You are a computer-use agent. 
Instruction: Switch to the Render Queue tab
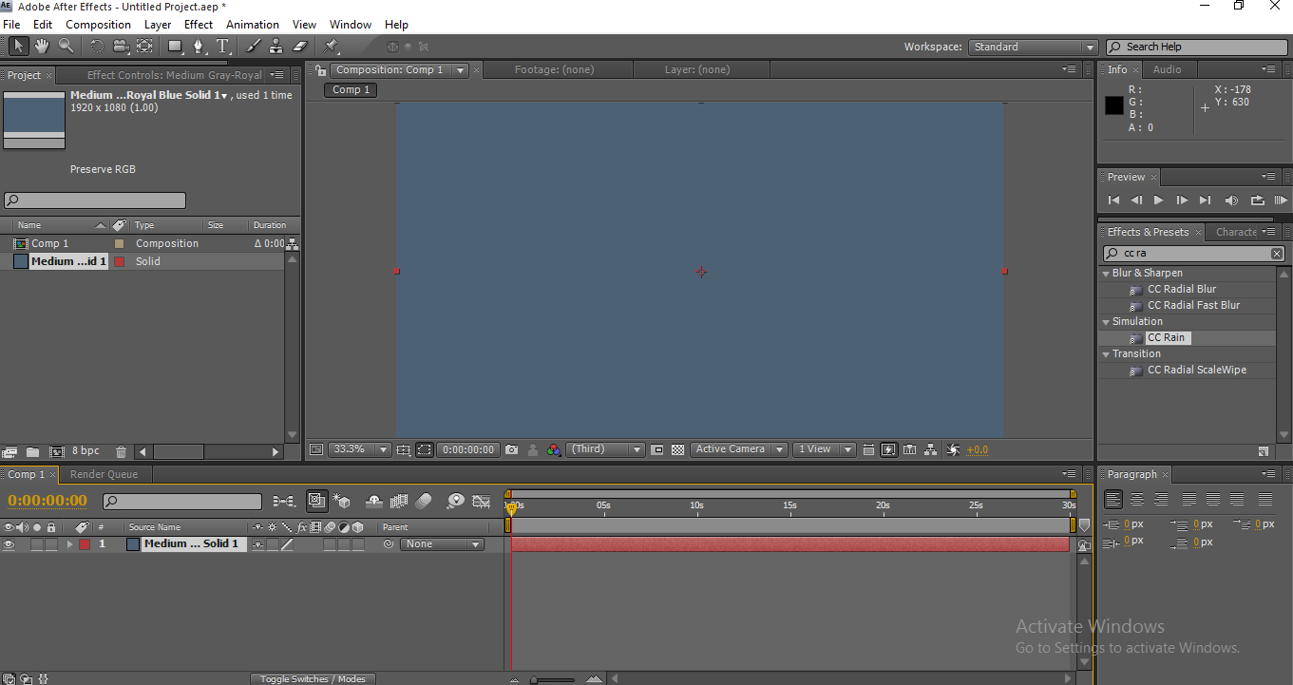104,474
